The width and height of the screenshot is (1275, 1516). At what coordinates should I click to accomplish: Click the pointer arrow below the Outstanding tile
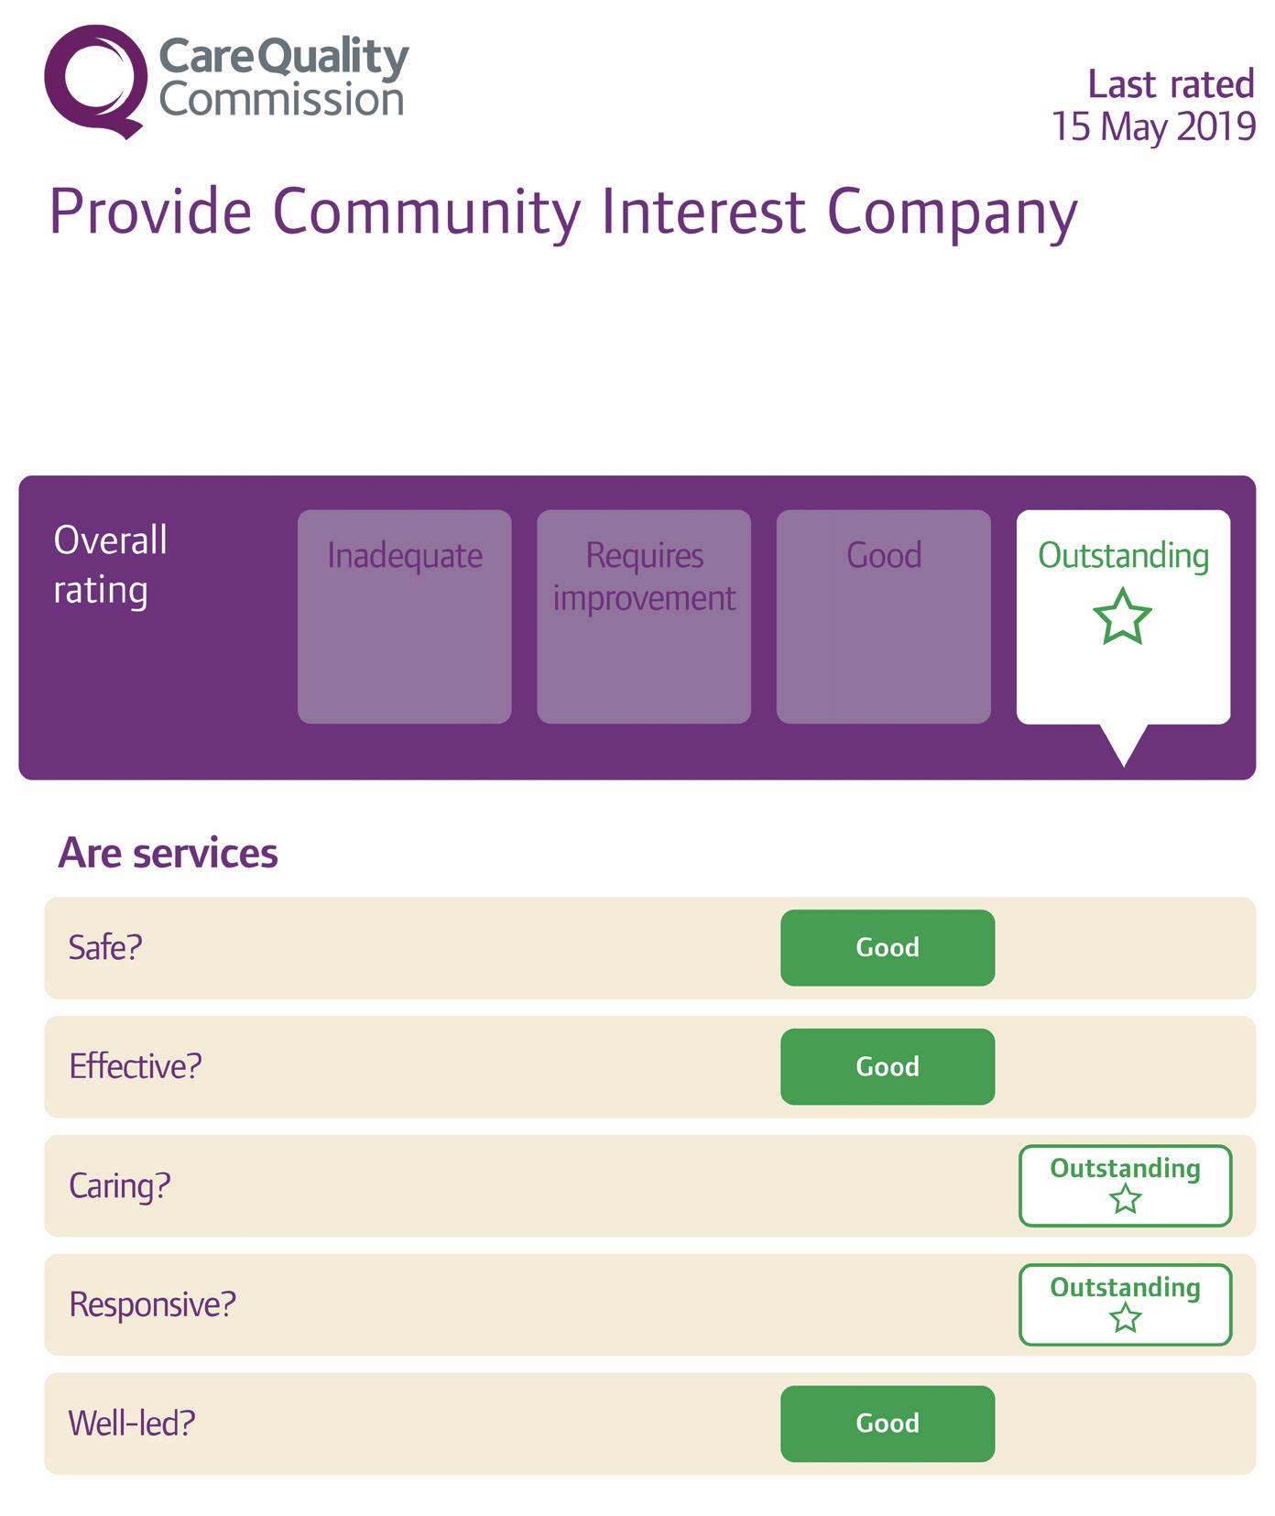click(1123, 745)
